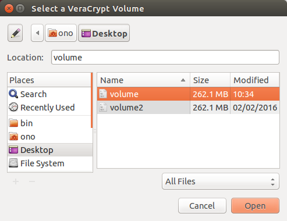
Task: Click the pencil type-a-file-name icon
Action: click(x=15, y=33)
